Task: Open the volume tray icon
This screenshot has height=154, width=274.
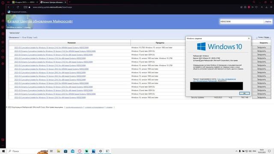Action: tap(250, 151)
